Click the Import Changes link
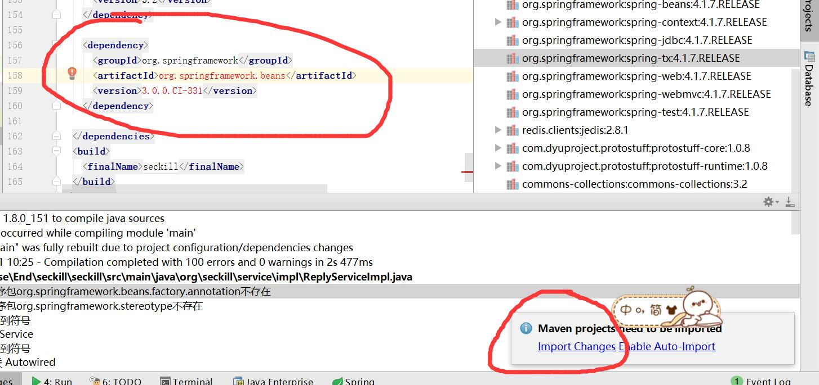819x385 pixels. (x=577, y=346)
